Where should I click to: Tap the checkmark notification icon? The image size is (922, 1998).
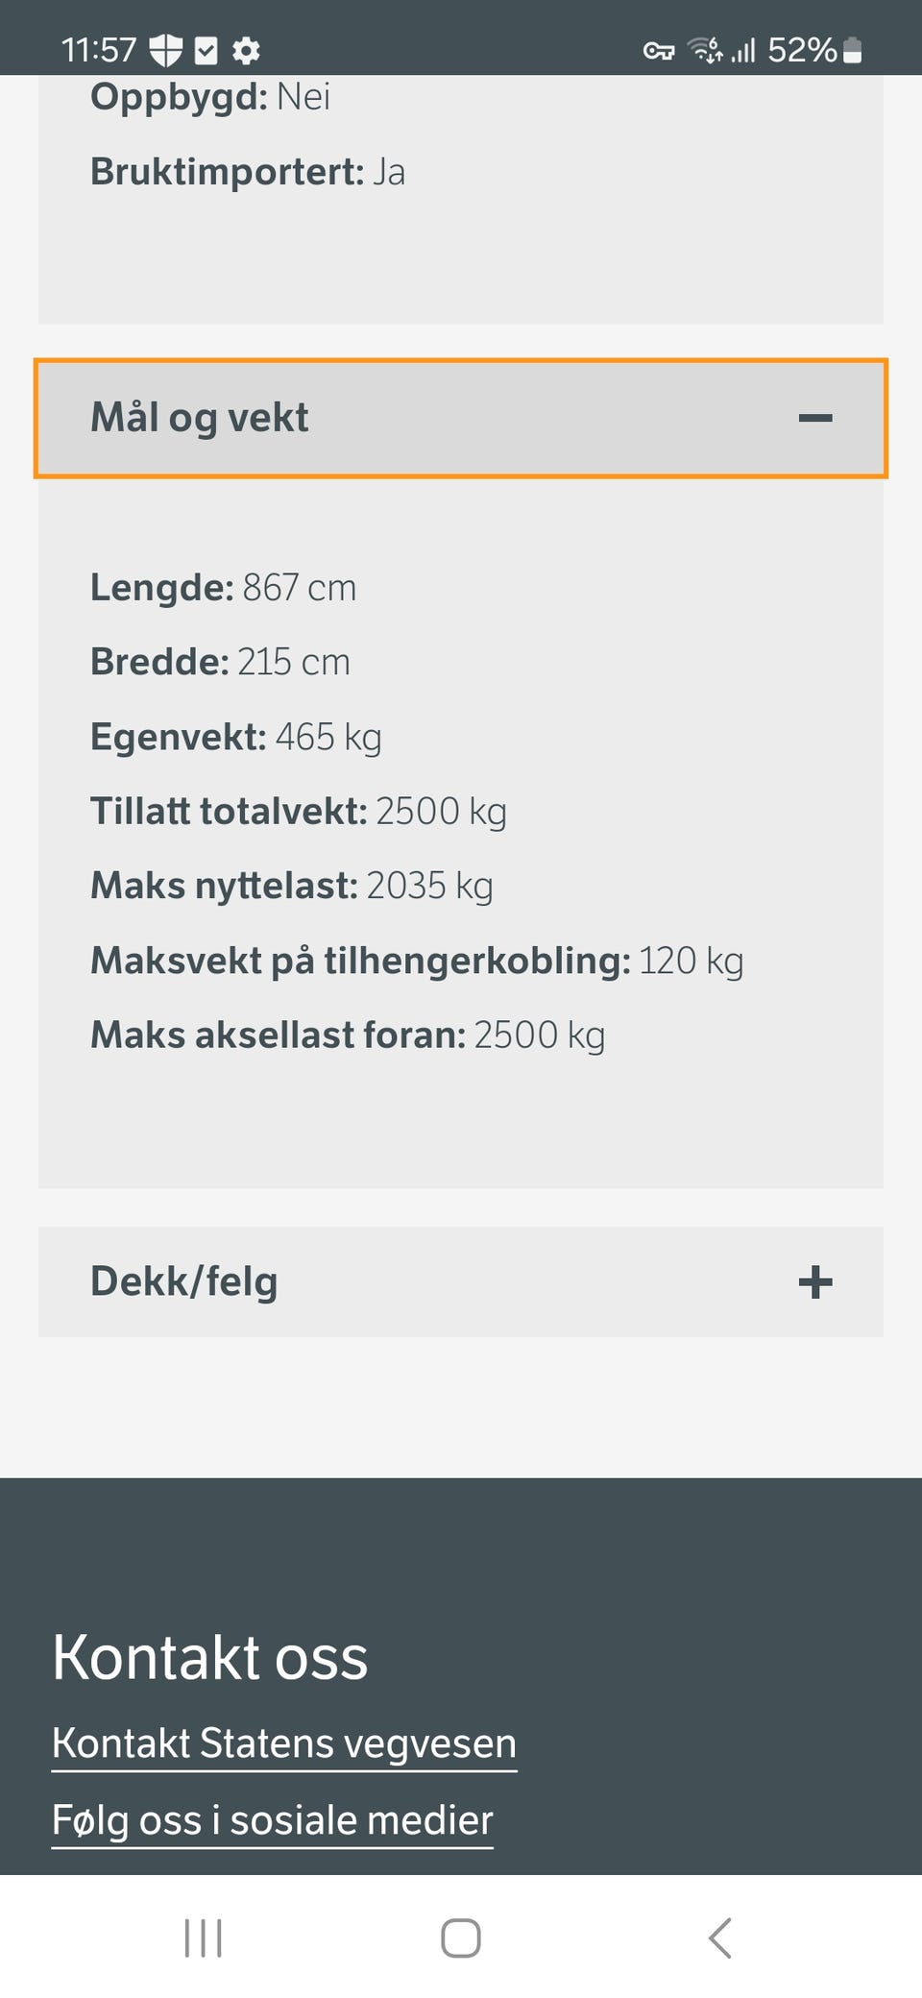click(x=206, y=50)
